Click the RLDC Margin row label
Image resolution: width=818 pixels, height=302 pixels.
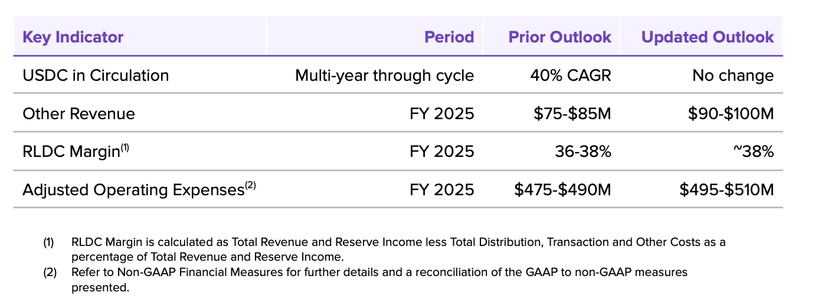pyautogui.click(x=76, y=151)
